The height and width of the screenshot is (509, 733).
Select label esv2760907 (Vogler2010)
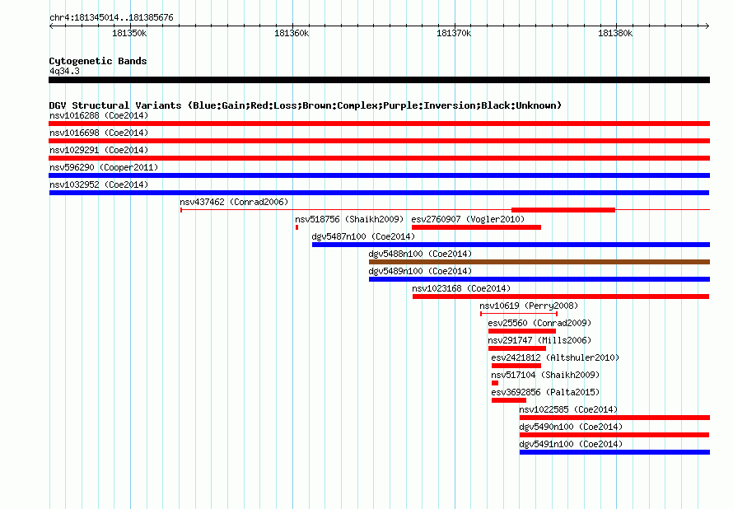point(468,219)
